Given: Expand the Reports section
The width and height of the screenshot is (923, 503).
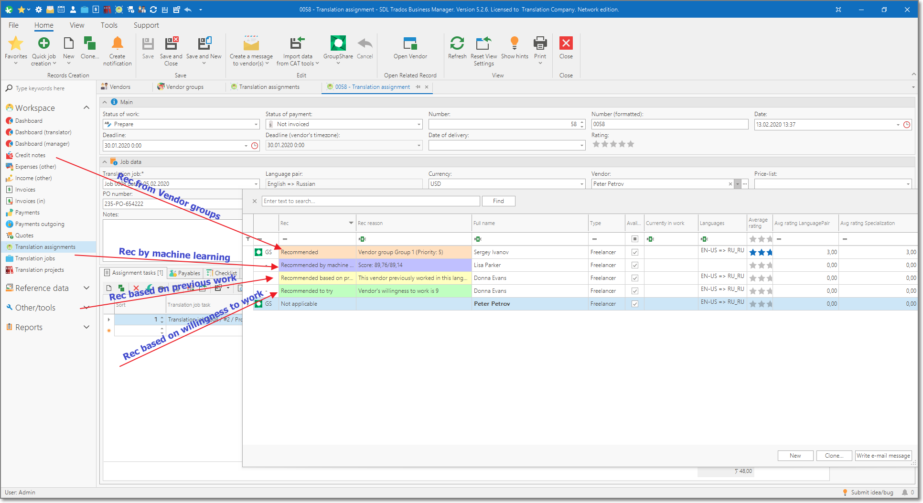Looking at the screenshot, I should click(86, 327).
